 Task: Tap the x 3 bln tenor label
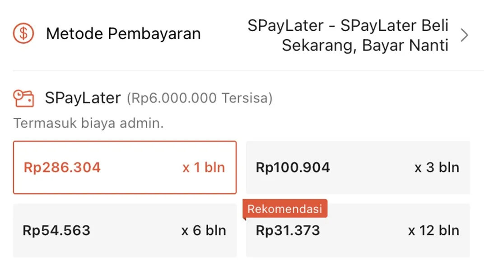pyautogui.click(x=437, y=167)
